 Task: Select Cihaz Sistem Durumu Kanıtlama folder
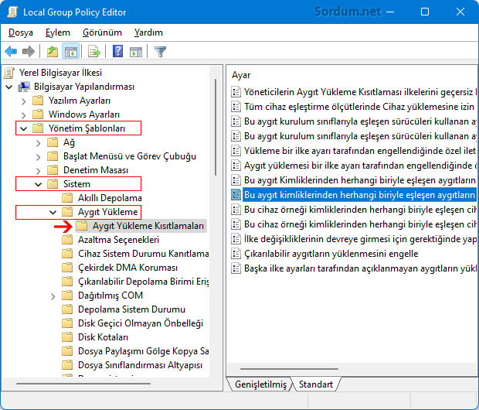(143, 254)
